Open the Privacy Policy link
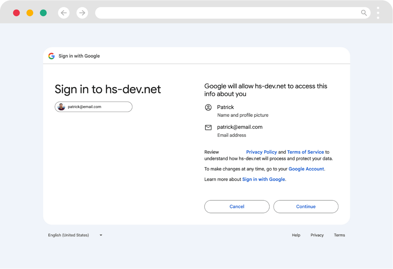The width and height of the screenshot is (393, 269). tap(261, 152)
